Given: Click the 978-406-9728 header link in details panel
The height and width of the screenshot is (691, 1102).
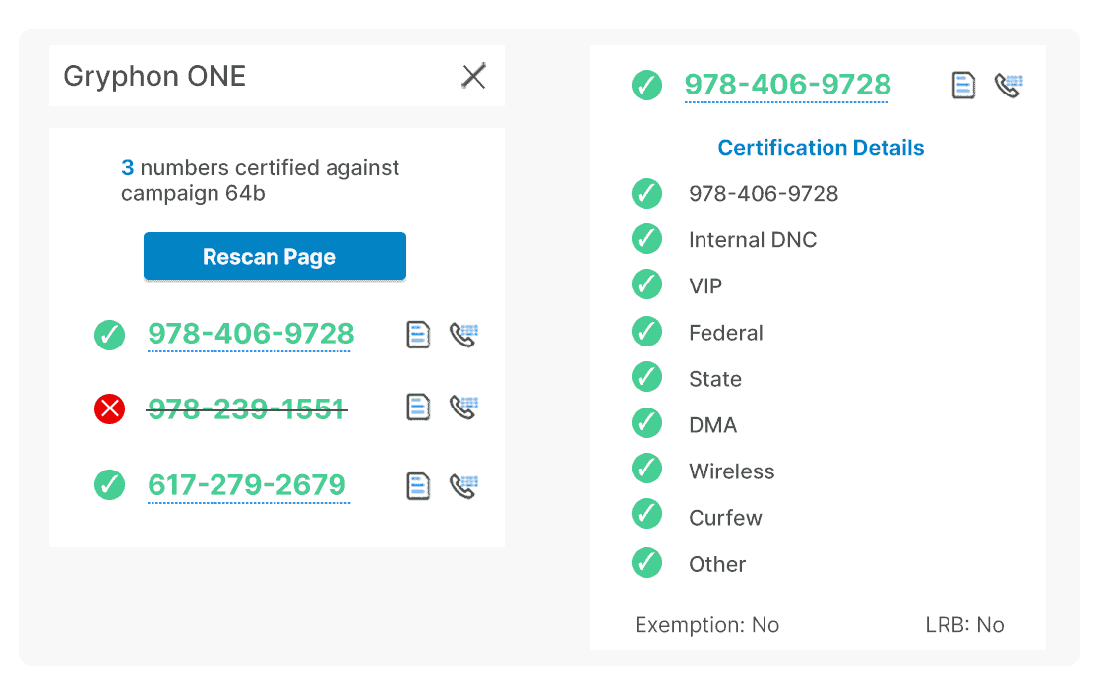Looking at the screenshot, I should coord(788,85).
